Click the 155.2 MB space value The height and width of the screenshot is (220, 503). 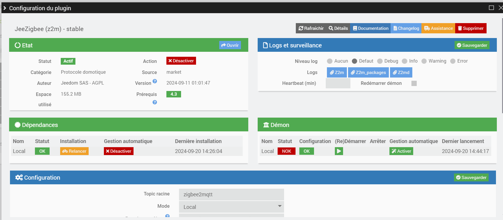pos(71,94)
